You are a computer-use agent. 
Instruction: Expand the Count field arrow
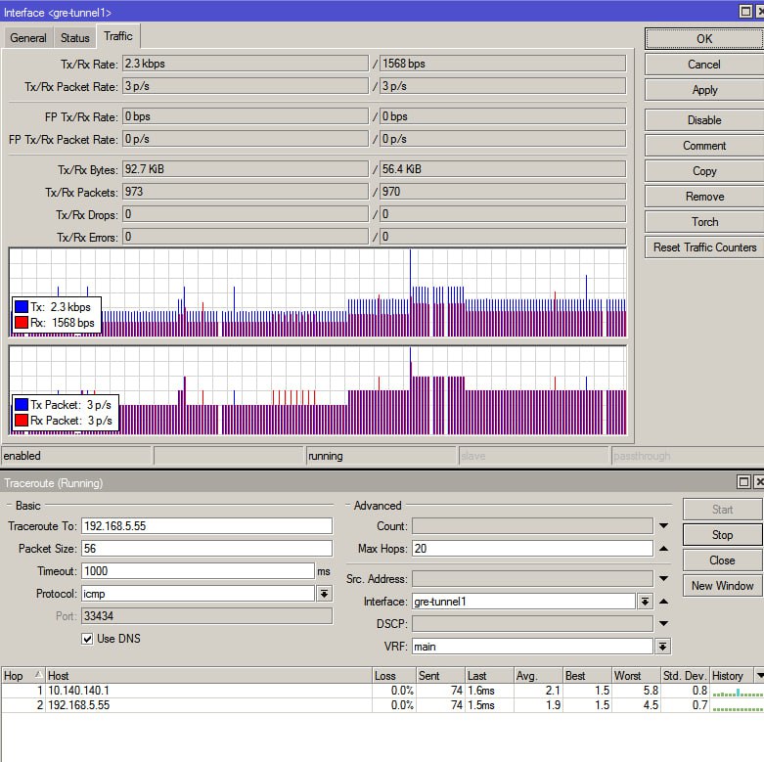click(663, 526)
